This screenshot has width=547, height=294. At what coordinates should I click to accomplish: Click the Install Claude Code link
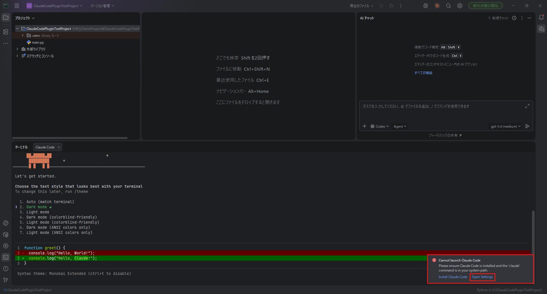(453, 277)
